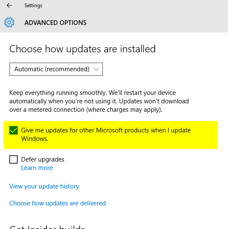Viewport: 228px width, 229px height.
Task: Click the empty yellow highlight area beside 'Windows.'
Action: 132,140
